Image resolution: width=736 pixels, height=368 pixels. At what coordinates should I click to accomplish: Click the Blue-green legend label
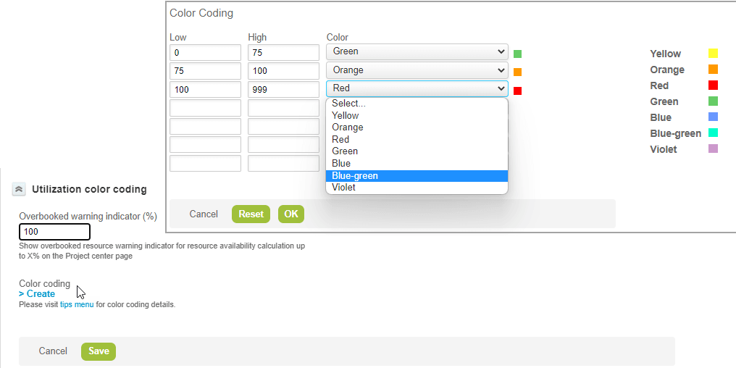coord(675,134)
